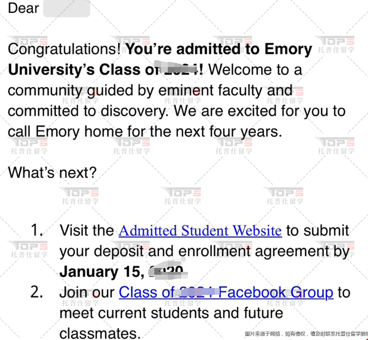This screenshot has width=368, height=340.
Task: Click list number 2 marker
Action: (37, 292)
